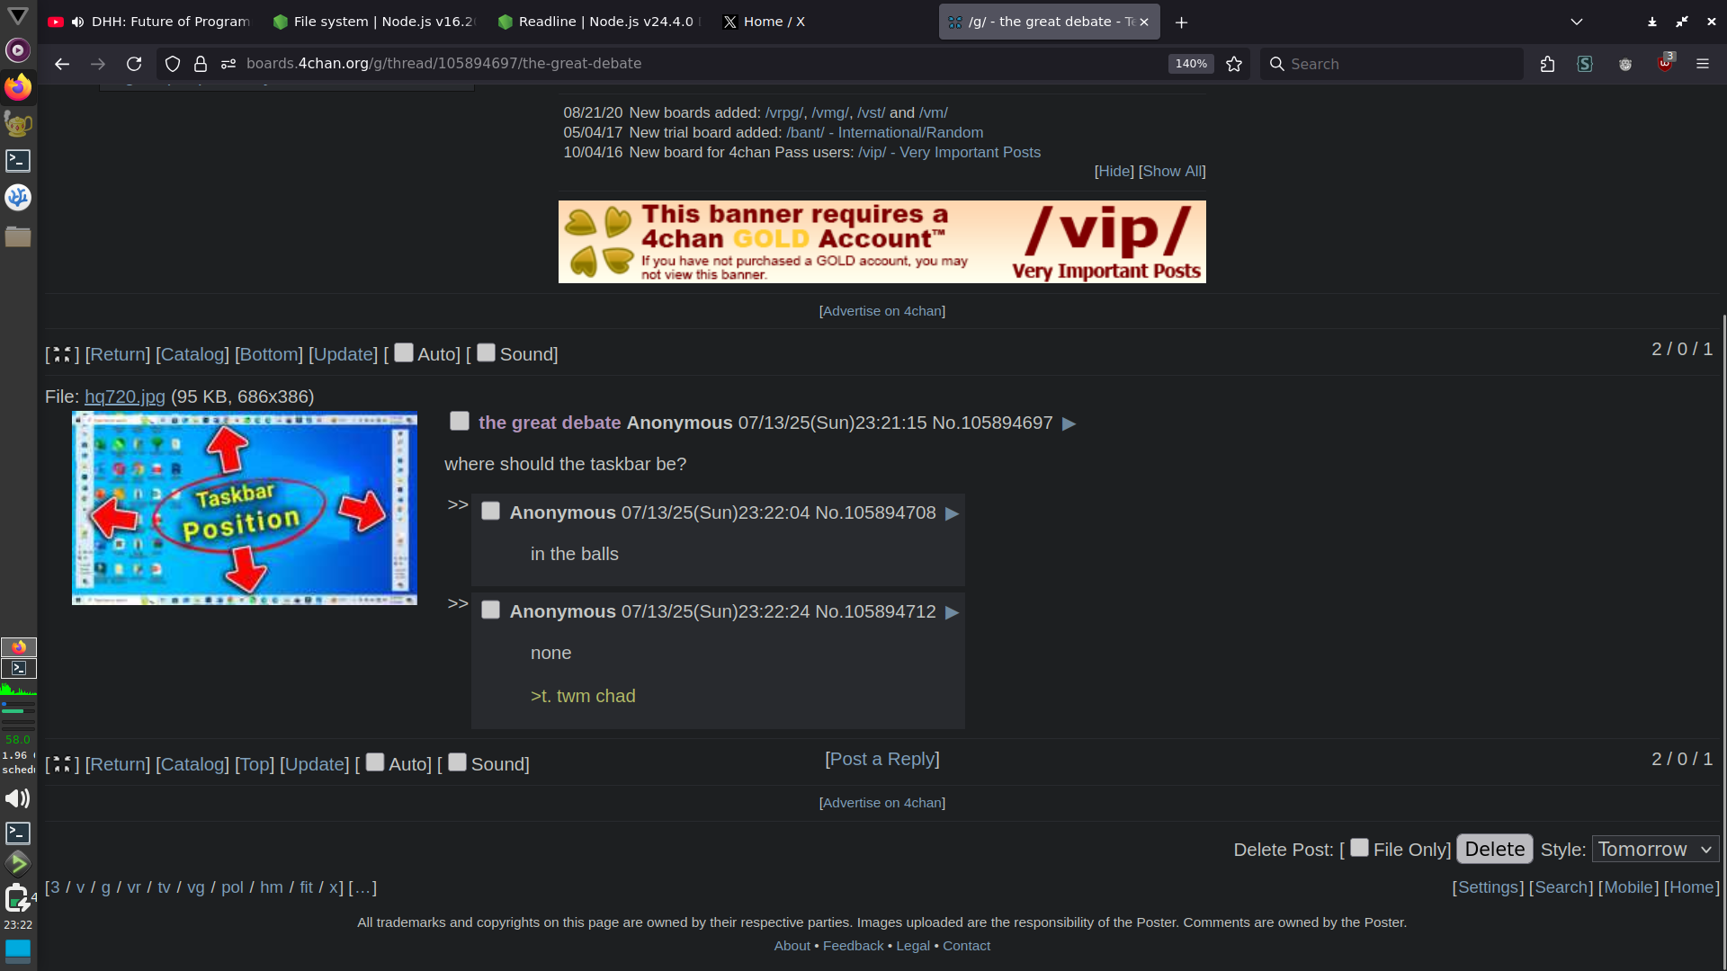Jump to Bottom link
The image size is (1727, 971).
tap(268, 354)
